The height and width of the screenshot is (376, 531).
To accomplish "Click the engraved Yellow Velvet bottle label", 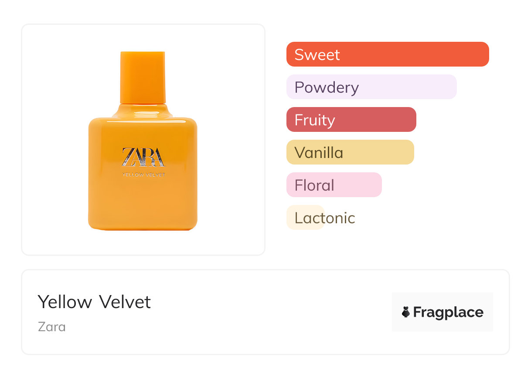I will 143,175.
